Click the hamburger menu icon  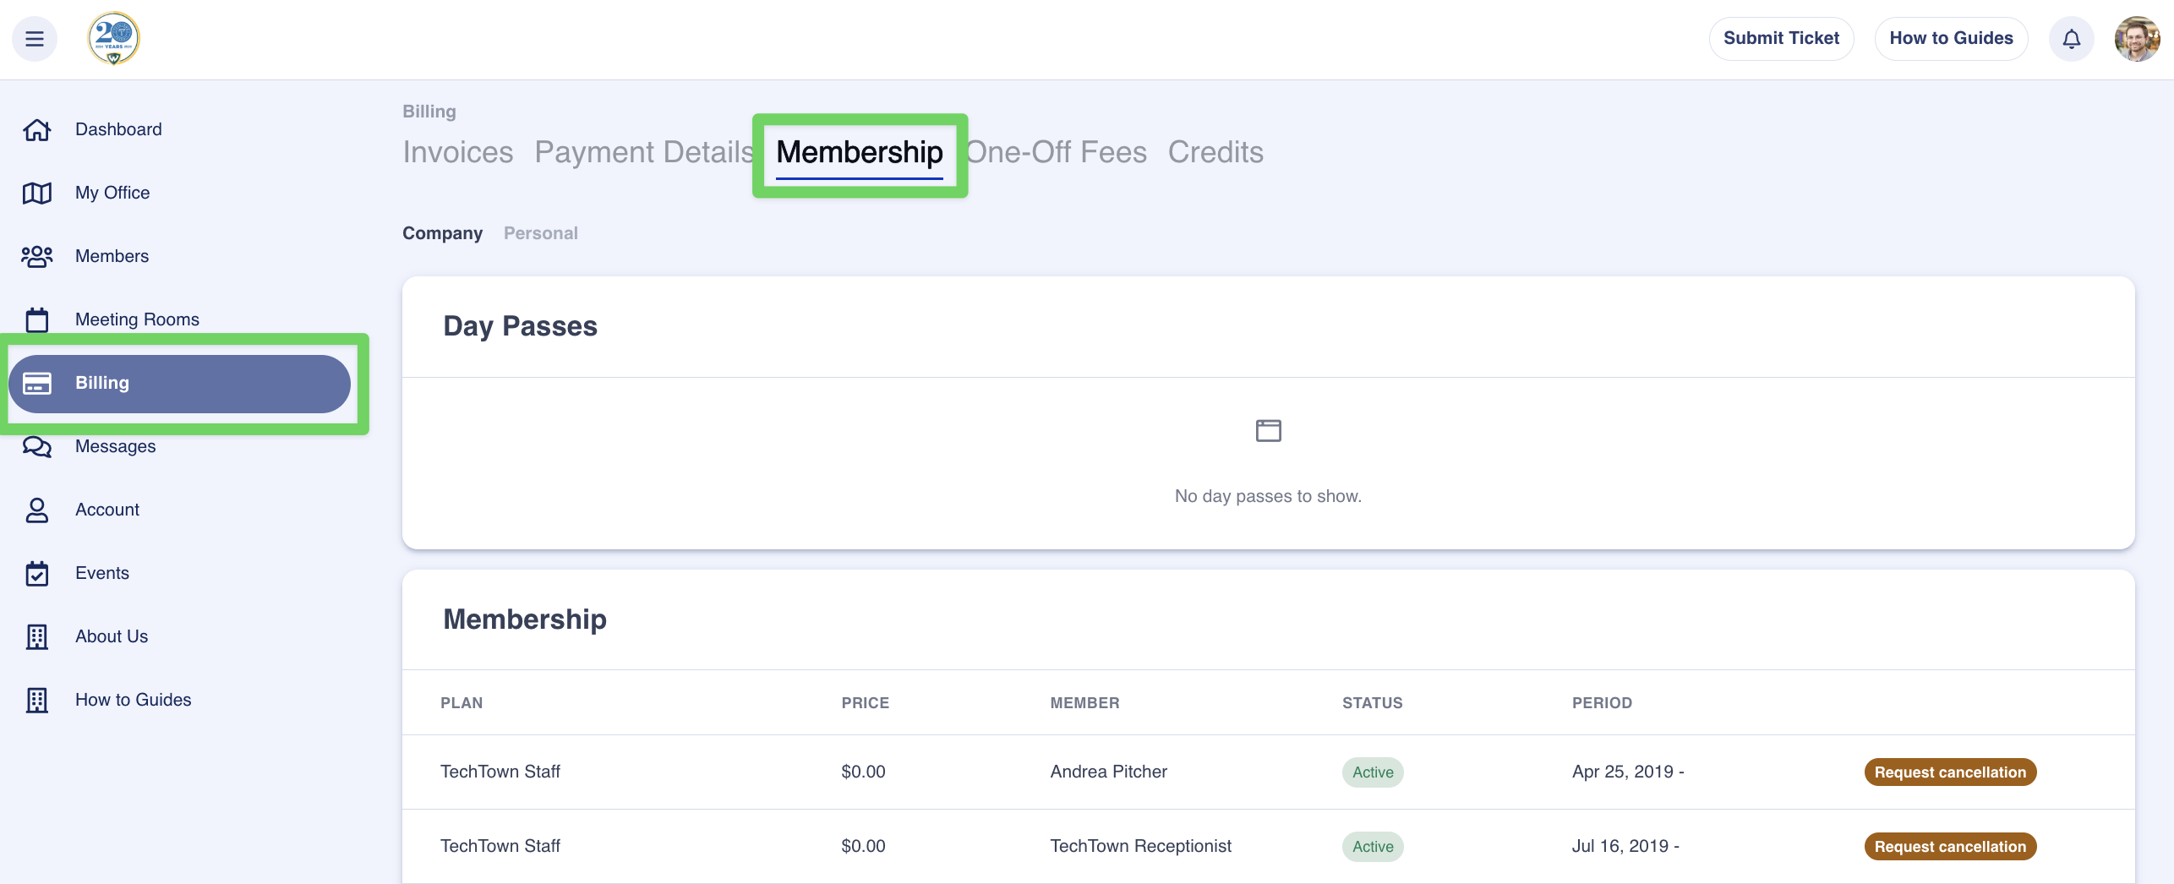35,39
